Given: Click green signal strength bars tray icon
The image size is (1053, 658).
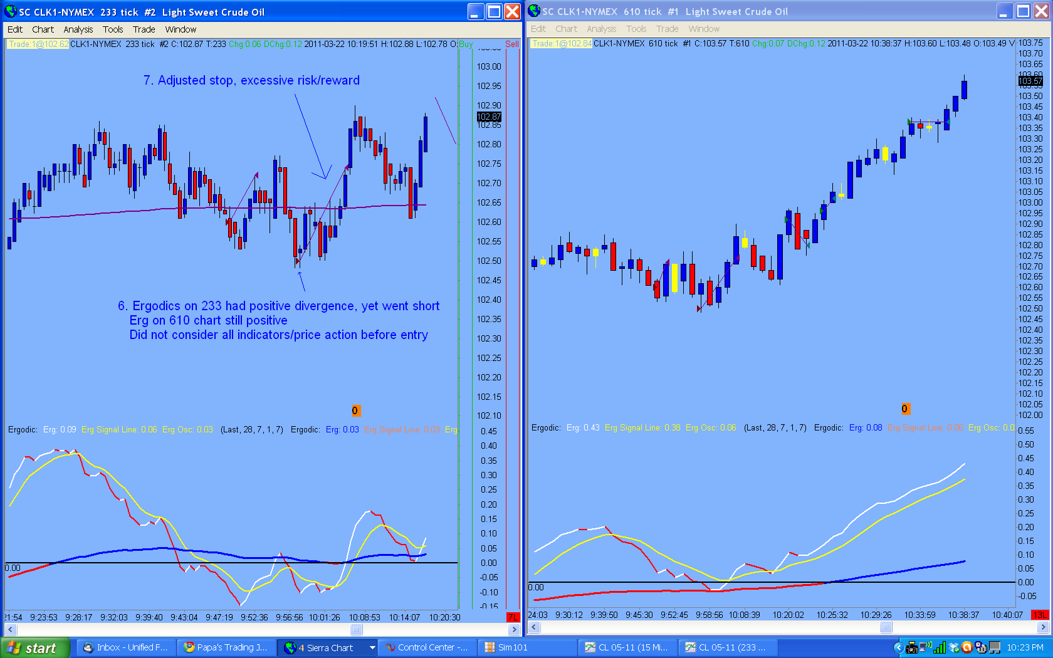Looking at the screenshot, I should (x=940, y=647).
